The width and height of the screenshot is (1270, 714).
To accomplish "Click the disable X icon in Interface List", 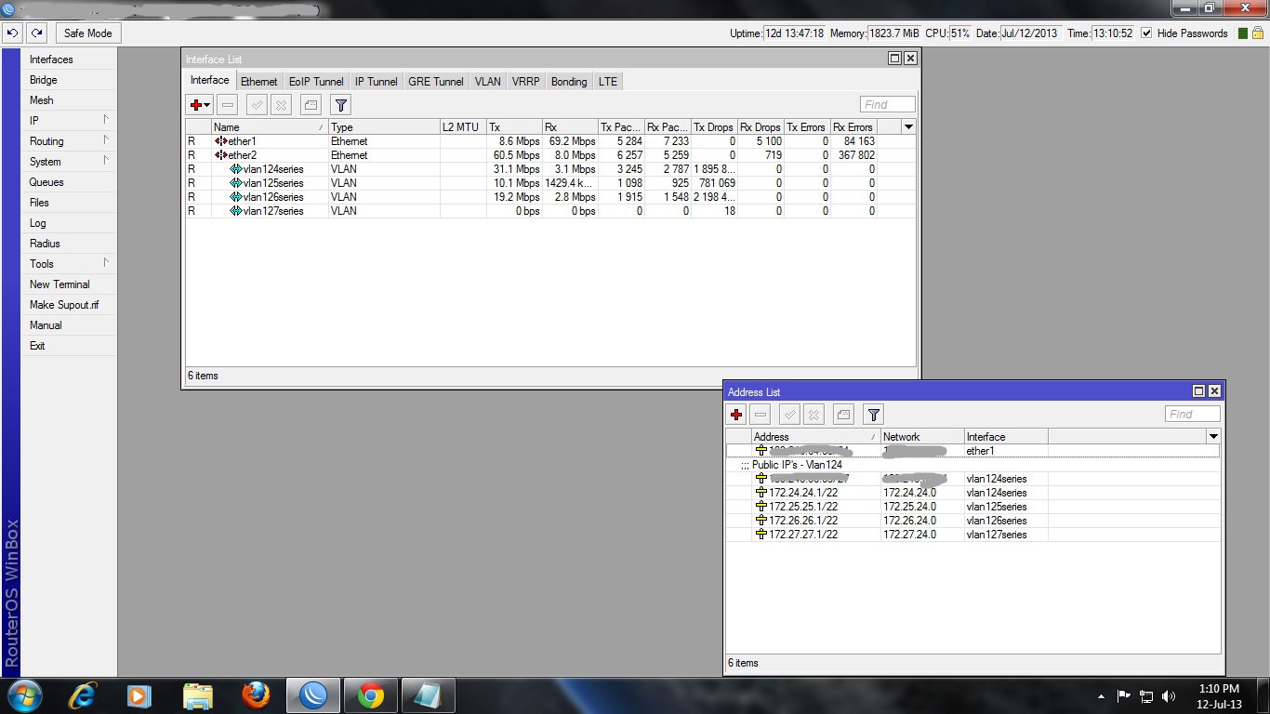I will coord(281,105).
